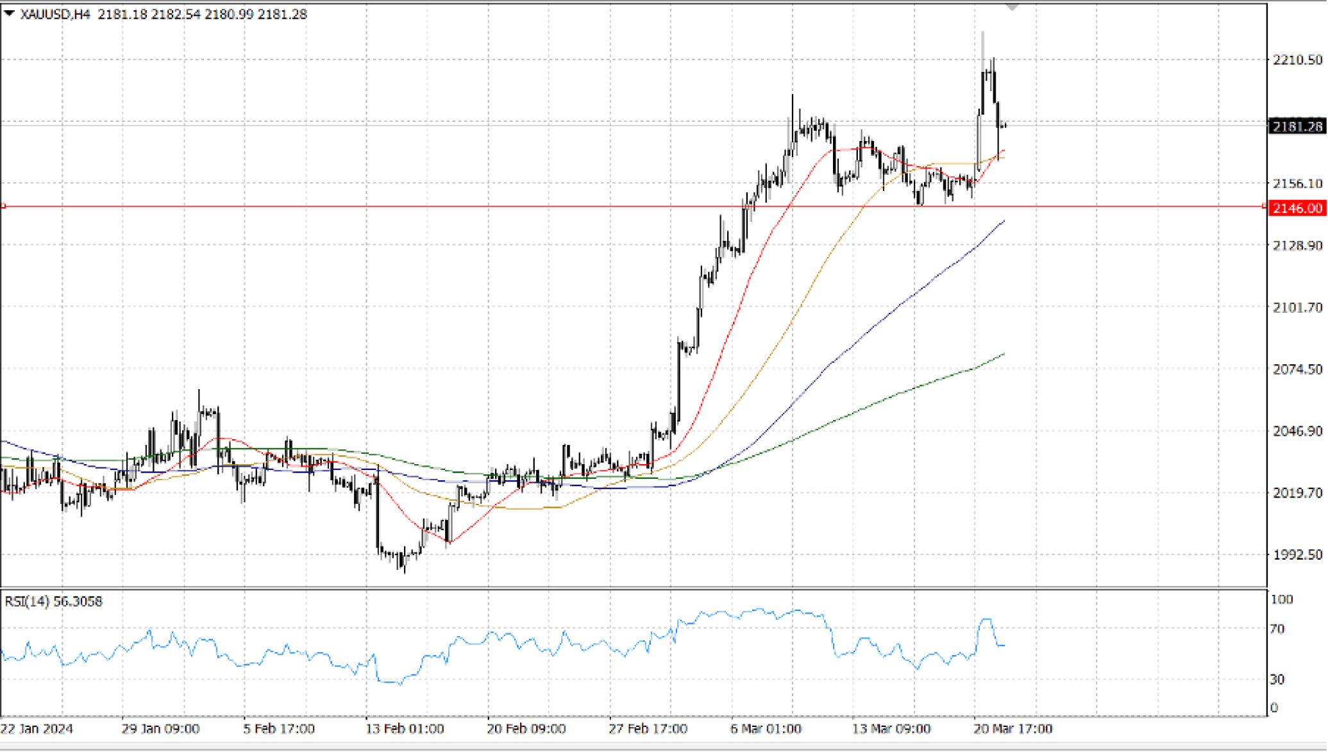This screenshot has width=1328, height=752.
Task: Click the gray chart shift triangle marker
Action: tap(1012, 7)
